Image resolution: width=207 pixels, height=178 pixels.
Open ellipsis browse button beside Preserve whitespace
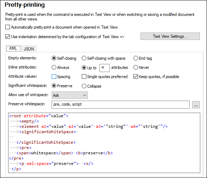click(x=196, y=105)
